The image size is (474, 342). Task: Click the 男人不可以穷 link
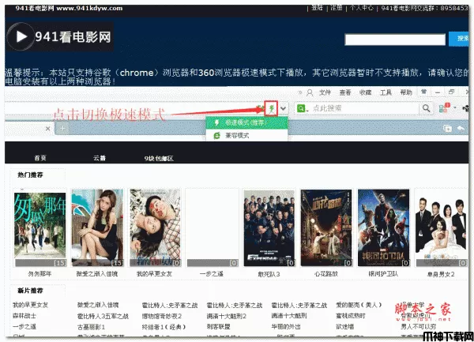coord(419,326)
